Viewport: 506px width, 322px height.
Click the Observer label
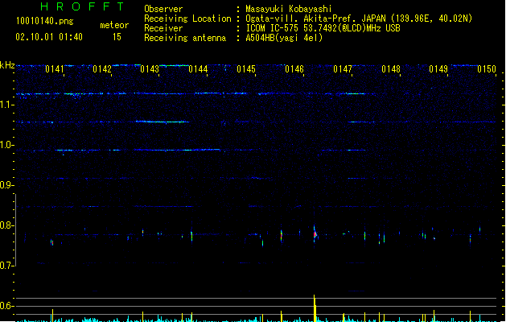(x=163, y=9)
